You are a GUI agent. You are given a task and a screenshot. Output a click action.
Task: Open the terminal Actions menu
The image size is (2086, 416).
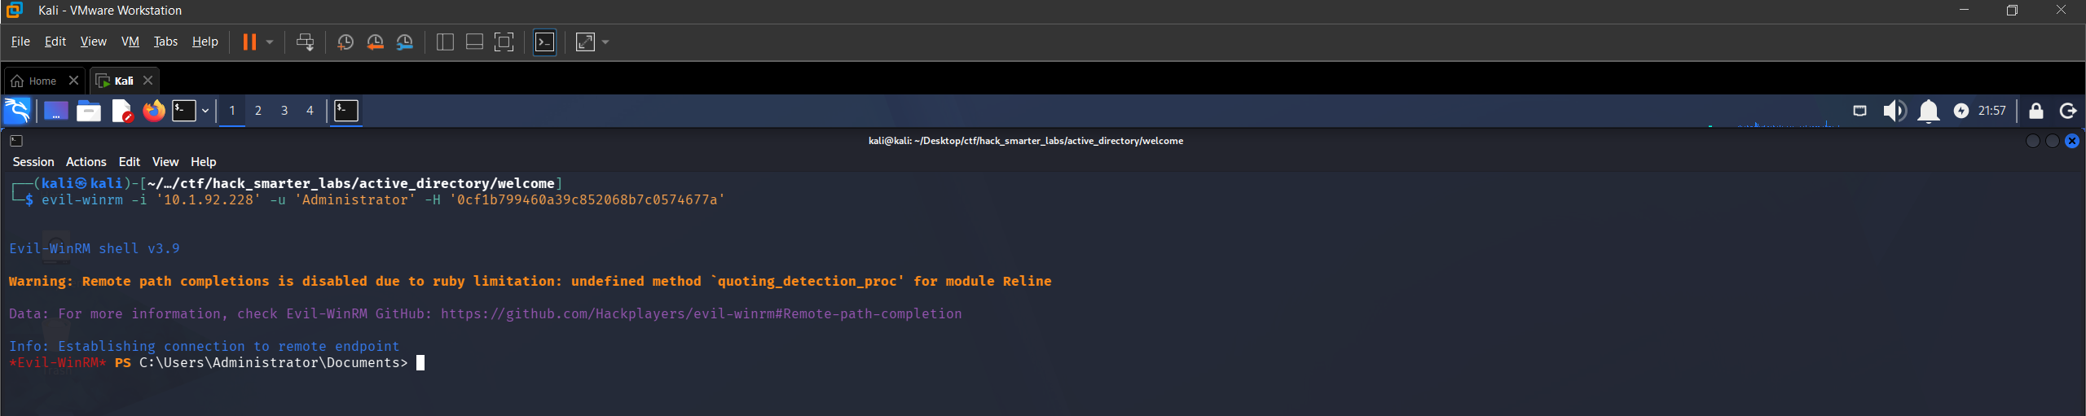click(86, 162)
